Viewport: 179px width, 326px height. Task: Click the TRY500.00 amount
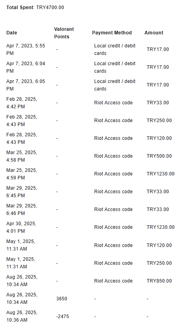pos(159,156)
